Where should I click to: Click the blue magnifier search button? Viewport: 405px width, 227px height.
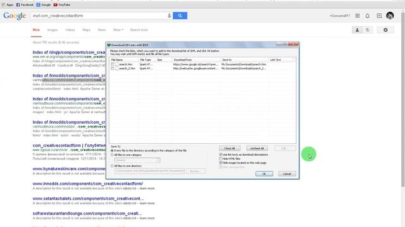click(x=180, y=16)
